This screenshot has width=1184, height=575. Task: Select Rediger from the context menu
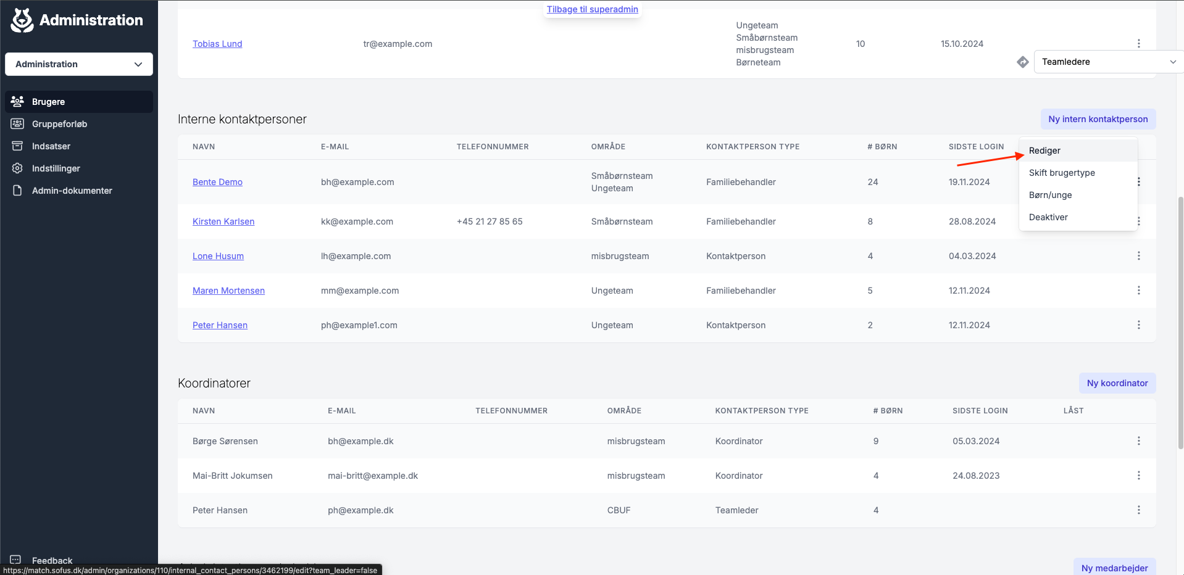[x=1078, y=151]
